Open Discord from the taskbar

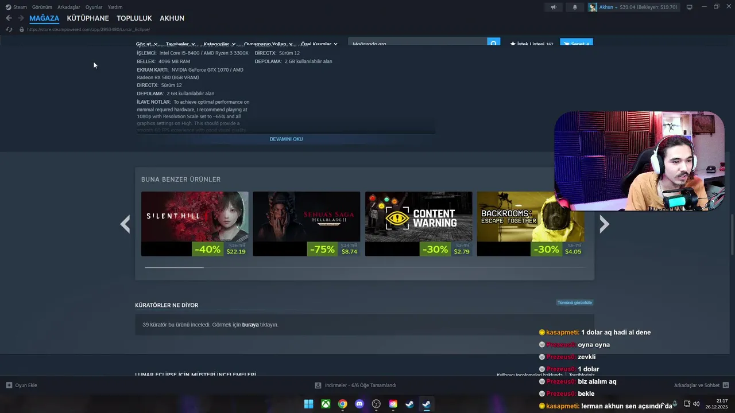359,404
